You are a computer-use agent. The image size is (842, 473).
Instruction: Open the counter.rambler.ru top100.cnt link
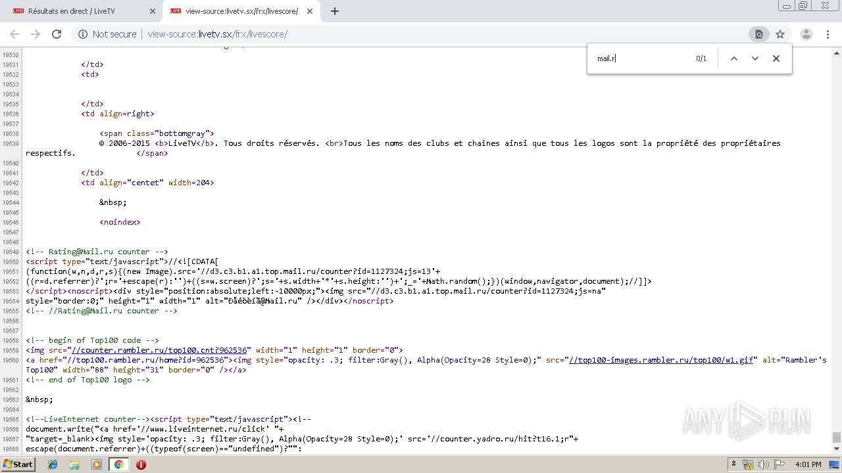click(x=159, y=350)
